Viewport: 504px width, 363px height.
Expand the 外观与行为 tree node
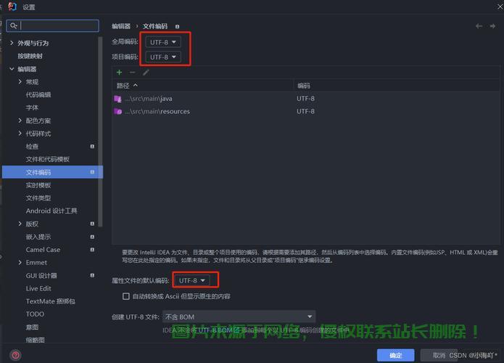(12, 43)
